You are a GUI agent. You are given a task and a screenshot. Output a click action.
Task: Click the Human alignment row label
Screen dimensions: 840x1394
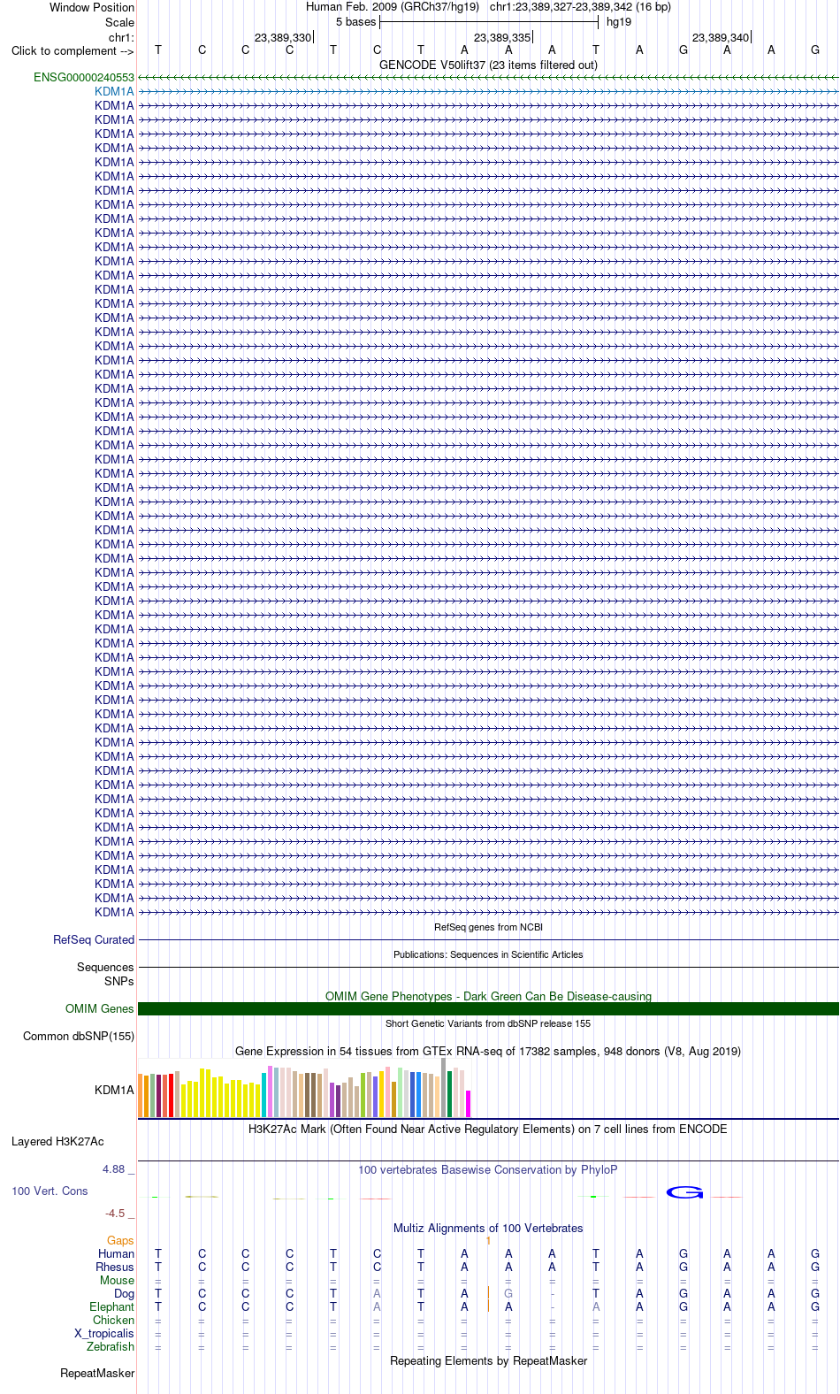click(117, 1253)
